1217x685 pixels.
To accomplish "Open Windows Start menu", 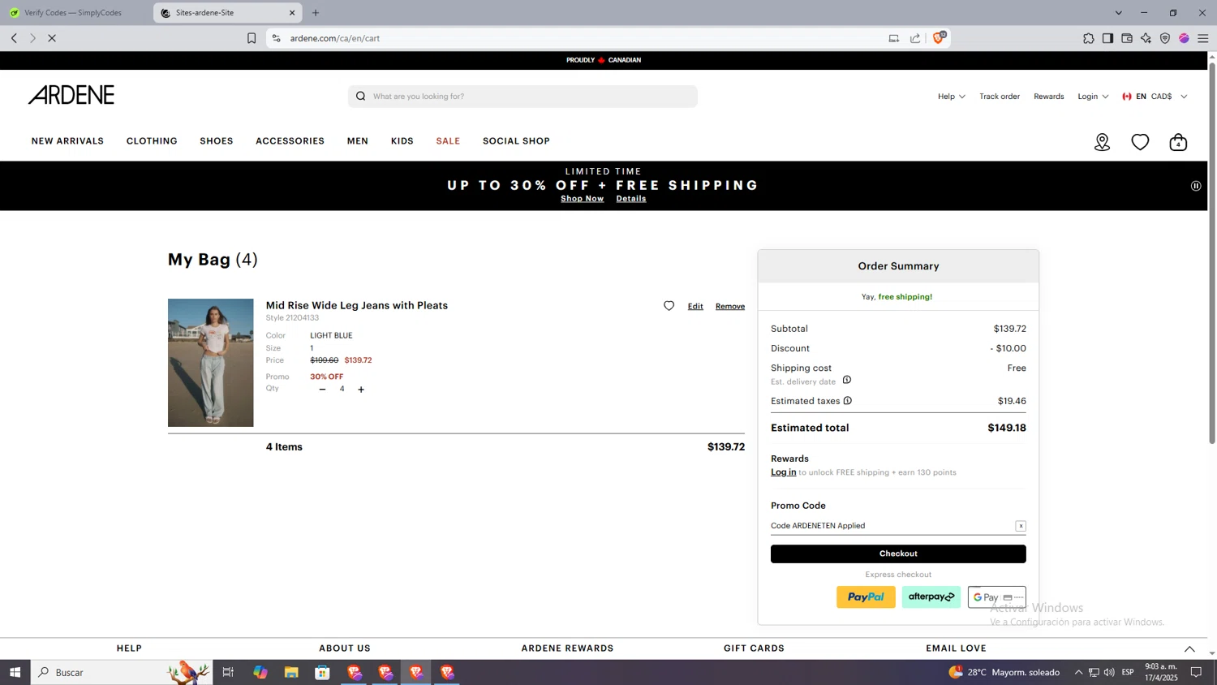I will [15, 672].
